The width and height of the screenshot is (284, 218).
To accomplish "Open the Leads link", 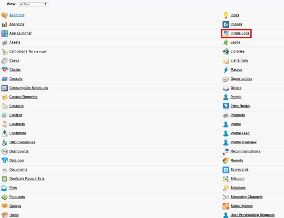I will point(235,42).
